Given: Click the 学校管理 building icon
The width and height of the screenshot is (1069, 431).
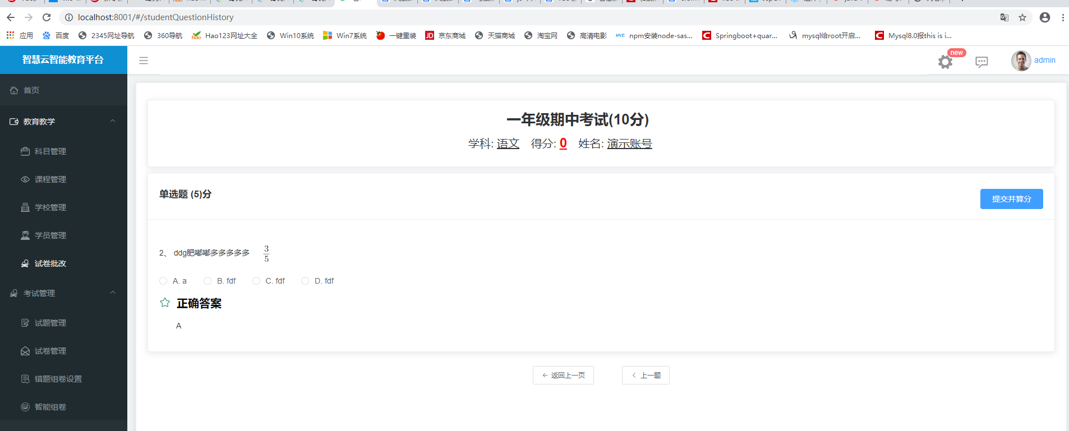Looking at the screenshot, I should coord(25,207).
